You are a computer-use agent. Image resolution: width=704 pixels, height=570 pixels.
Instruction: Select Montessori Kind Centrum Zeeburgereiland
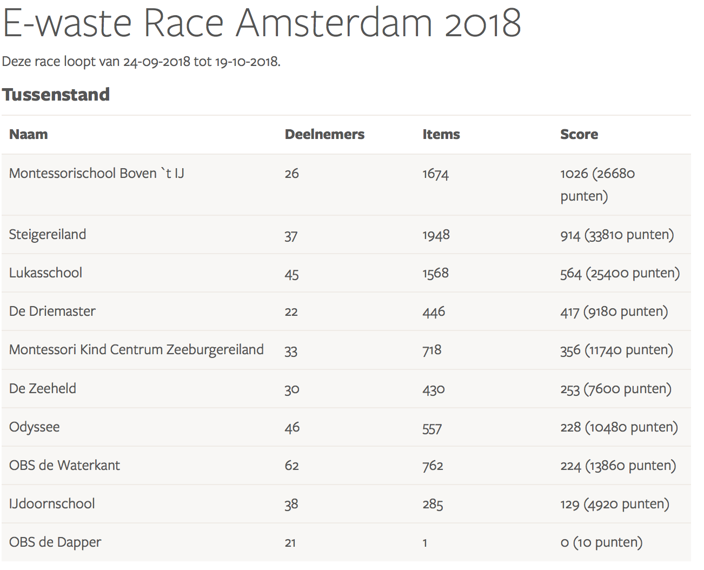tap(136, 350)
